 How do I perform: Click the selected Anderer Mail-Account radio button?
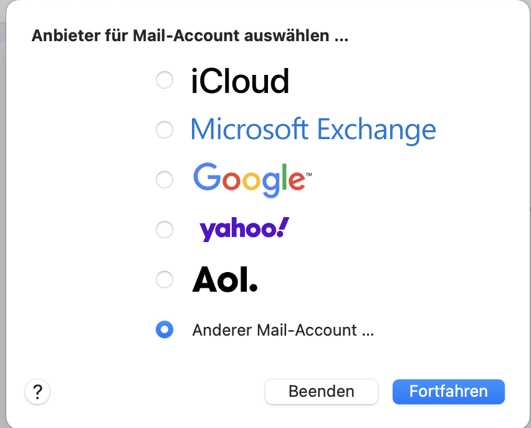click(x=165, y=329)
